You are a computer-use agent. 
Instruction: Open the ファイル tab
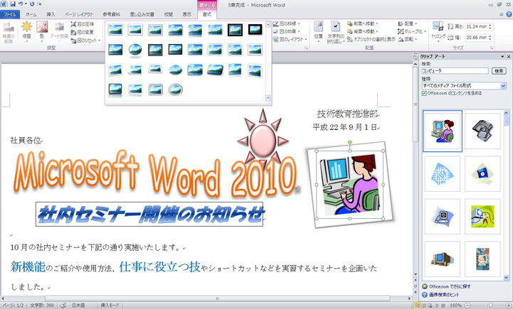point(10,14)
